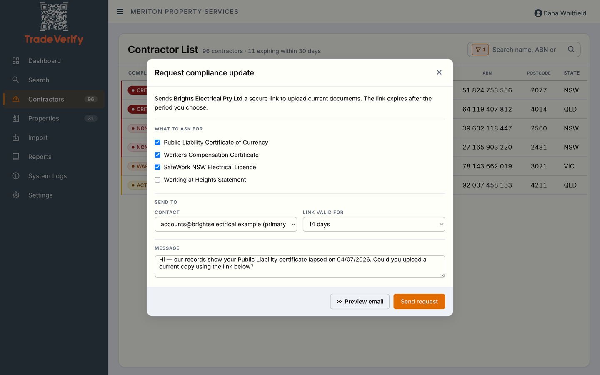Click the STATE column header
The width and height of the screenshot is (600, 375).
click(572, 73)
